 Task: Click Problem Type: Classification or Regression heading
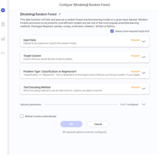pyautogui.click(x=50, y=72)
